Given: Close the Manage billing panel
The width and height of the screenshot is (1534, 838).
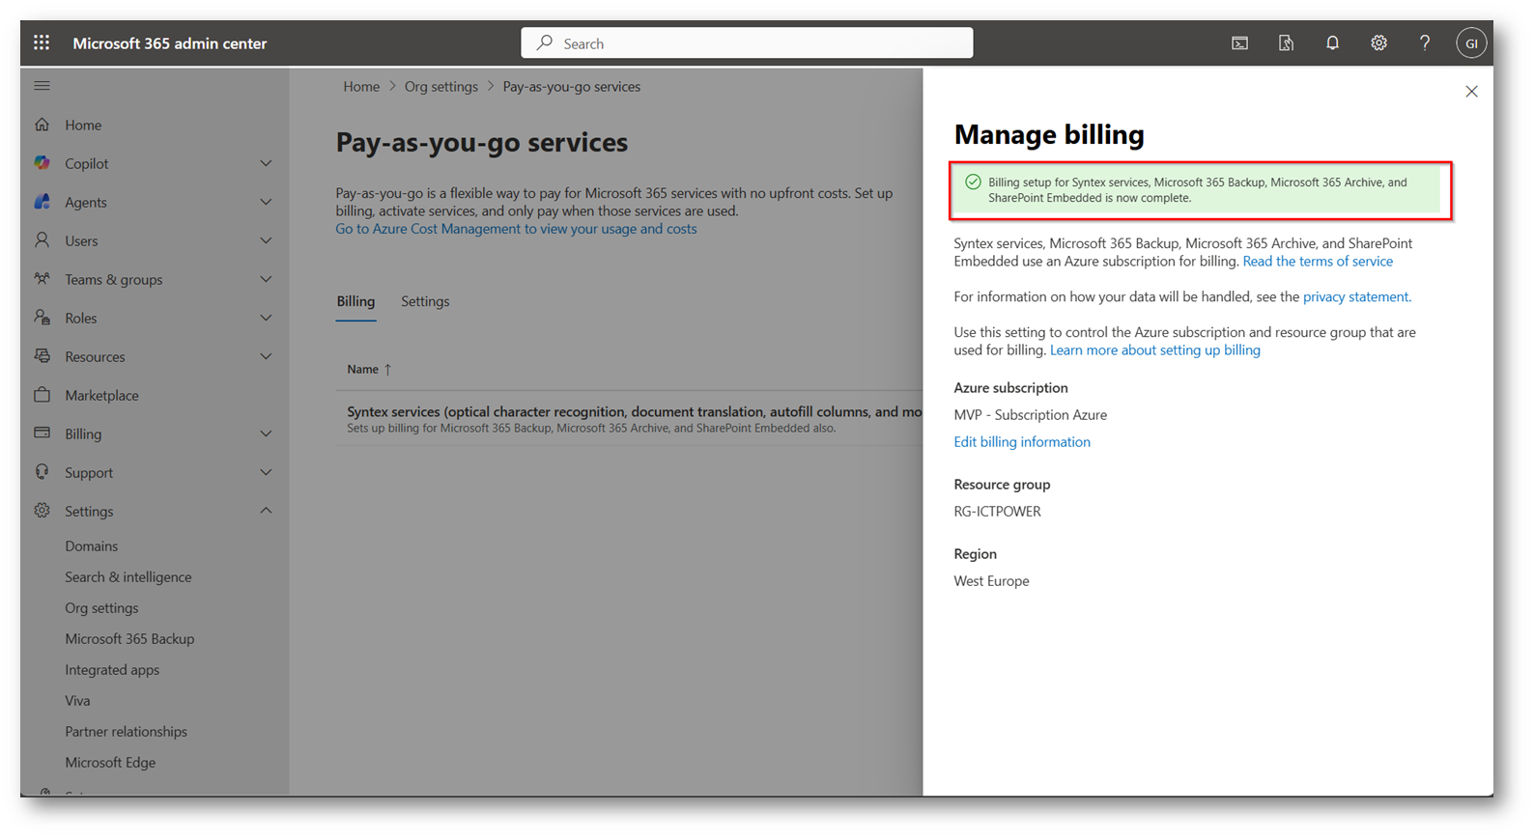Looking at the screenshot, I should (x=1471, y=92).
